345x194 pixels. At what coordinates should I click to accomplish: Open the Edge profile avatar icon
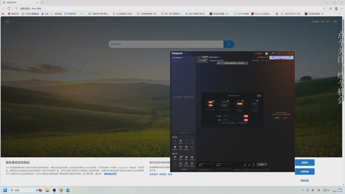(336, 8)
